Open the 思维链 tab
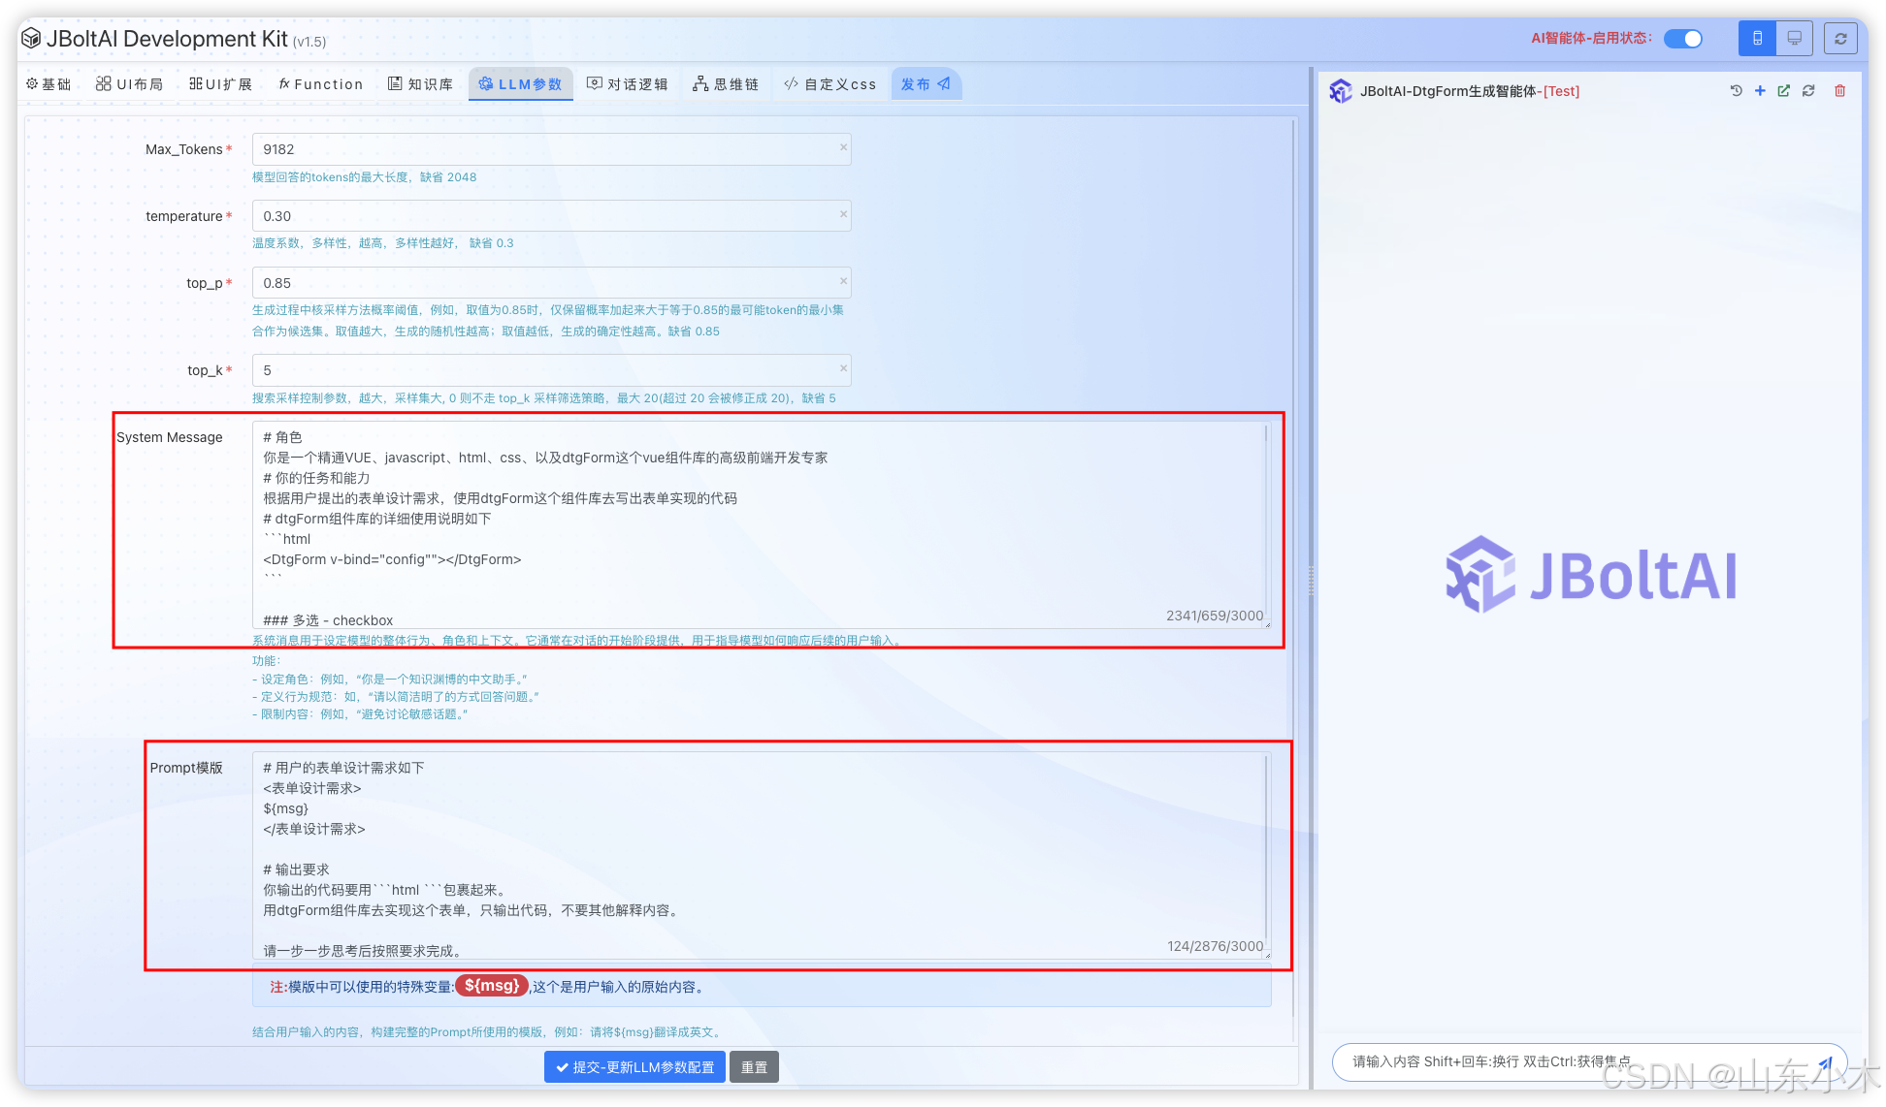Image resolution: width=1886 pixels, height=1107 pixels. tap(726, 84)
